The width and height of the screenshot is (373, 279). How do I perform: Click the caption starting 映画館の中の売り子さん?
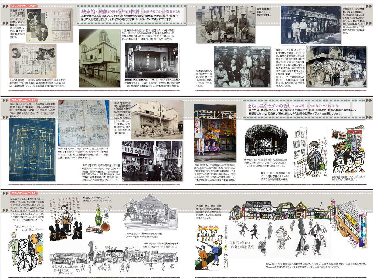[x=97, y=199]
